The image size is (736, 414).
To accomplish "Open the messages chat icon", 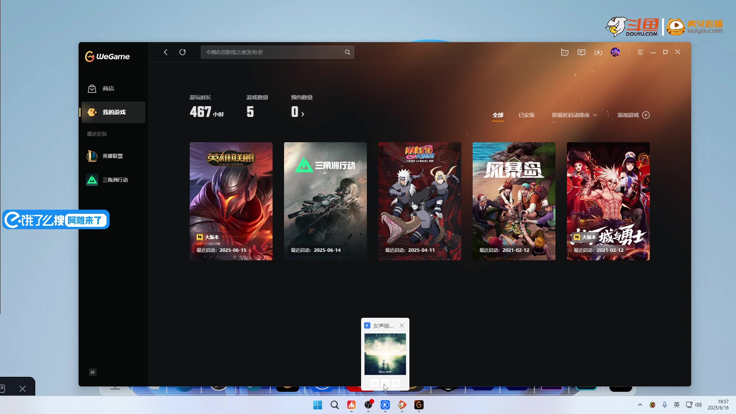I will click(582, 52).
